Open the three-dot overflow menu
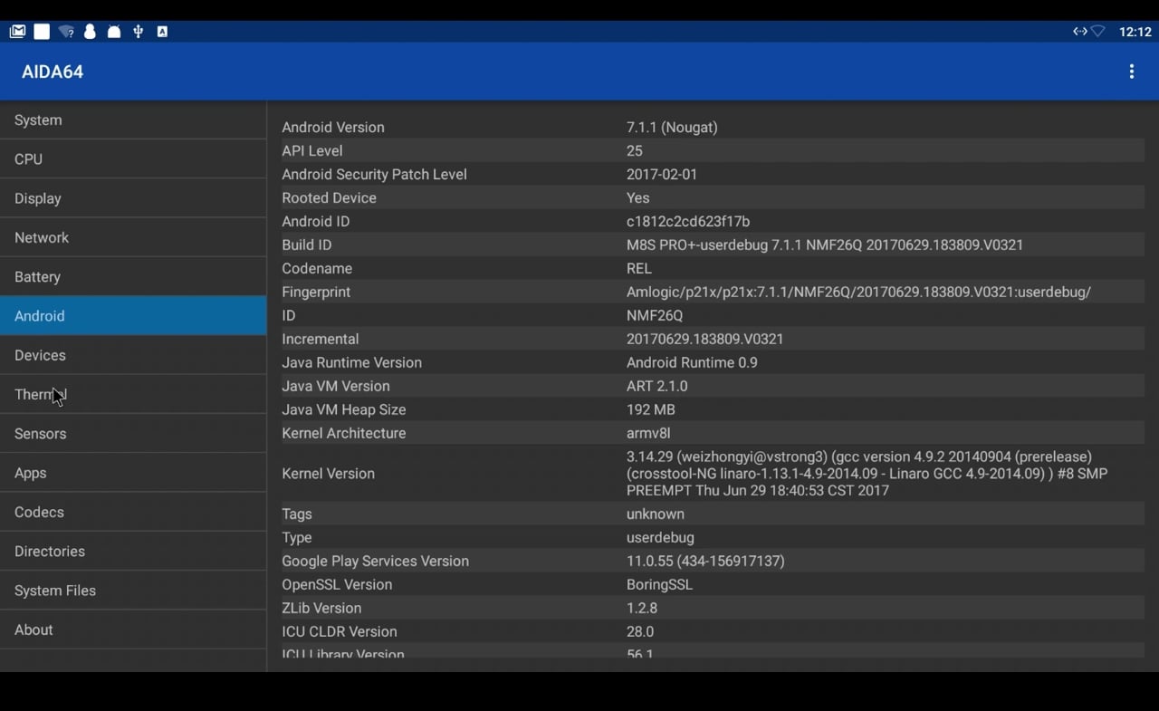 (1131, 72)
